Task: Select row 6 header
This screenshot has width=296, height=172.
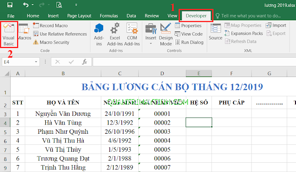Action: [5, 141]
